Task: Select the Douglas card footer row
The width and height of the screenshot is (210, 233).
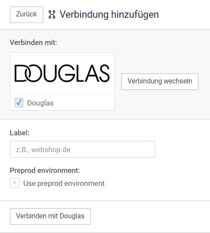Action: tap(62, 102)
